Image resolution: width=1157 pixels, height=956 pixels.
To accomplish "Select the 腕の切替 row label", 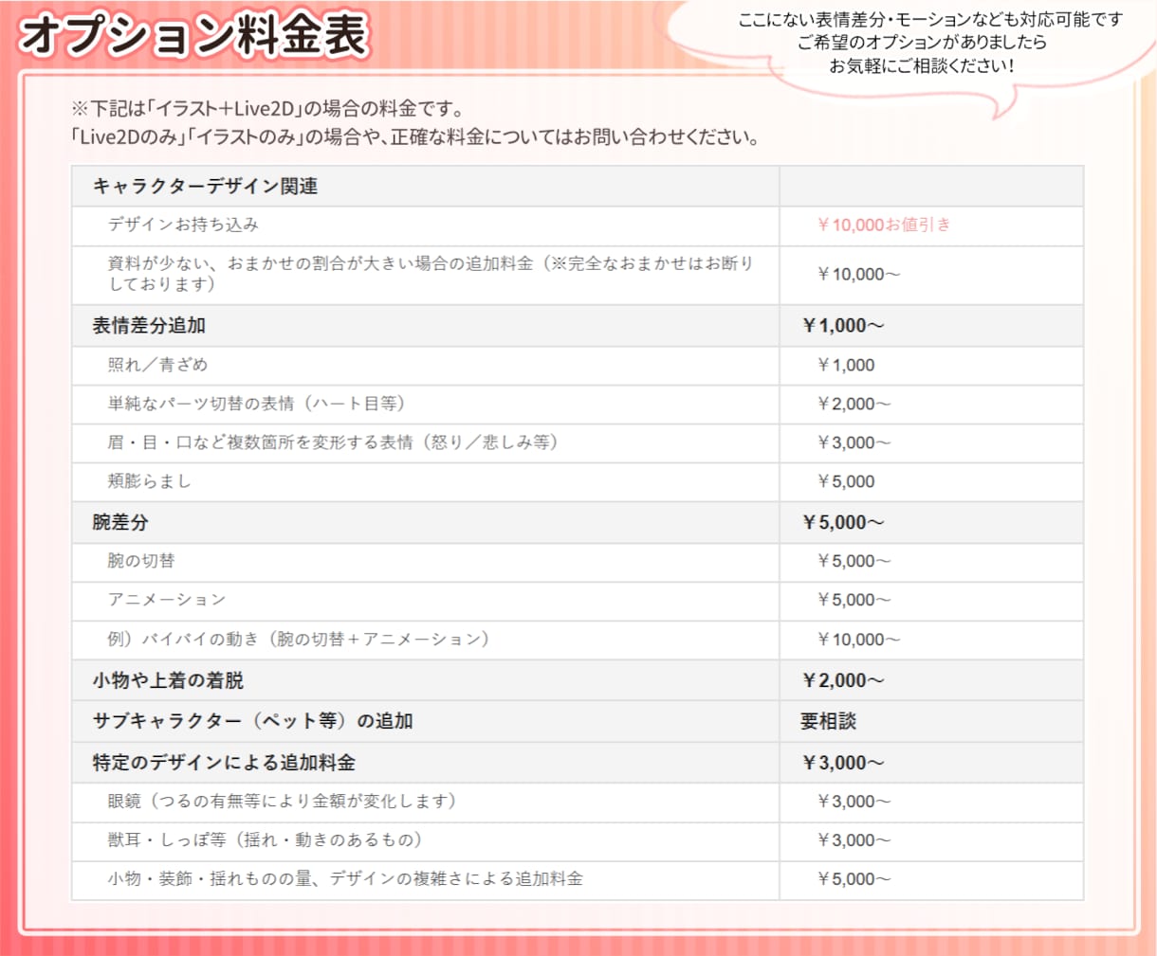I will coord(140,561).
